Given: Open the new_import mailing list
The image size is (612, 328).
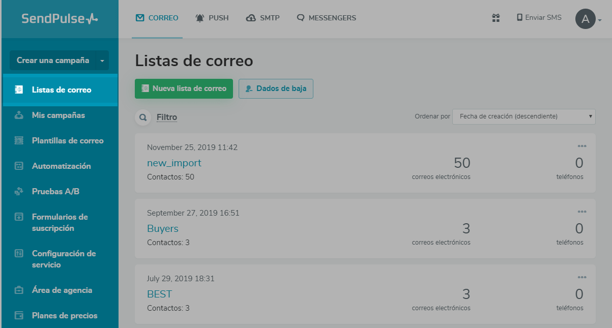Looking at the screenshot, I should click(174, 163).
